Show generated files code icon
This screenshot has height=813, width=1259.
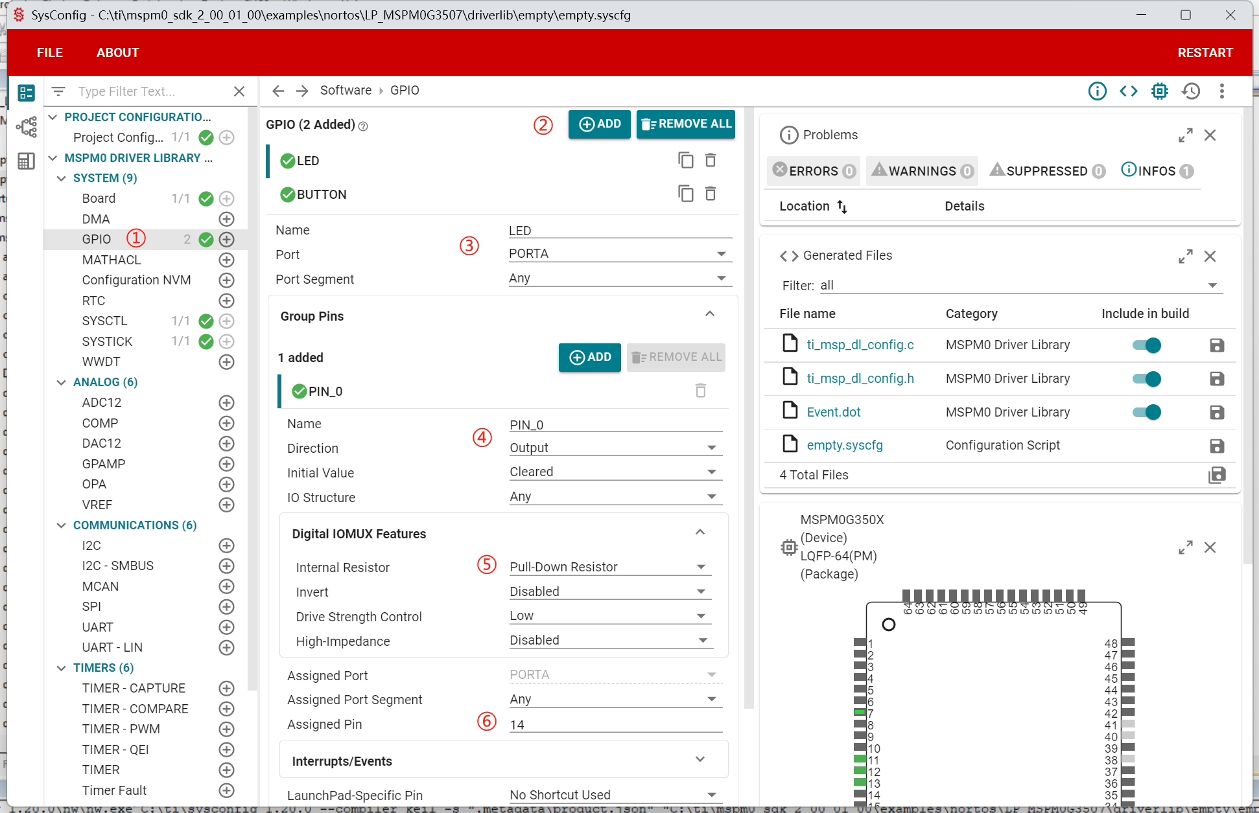tap(1128, 91)
